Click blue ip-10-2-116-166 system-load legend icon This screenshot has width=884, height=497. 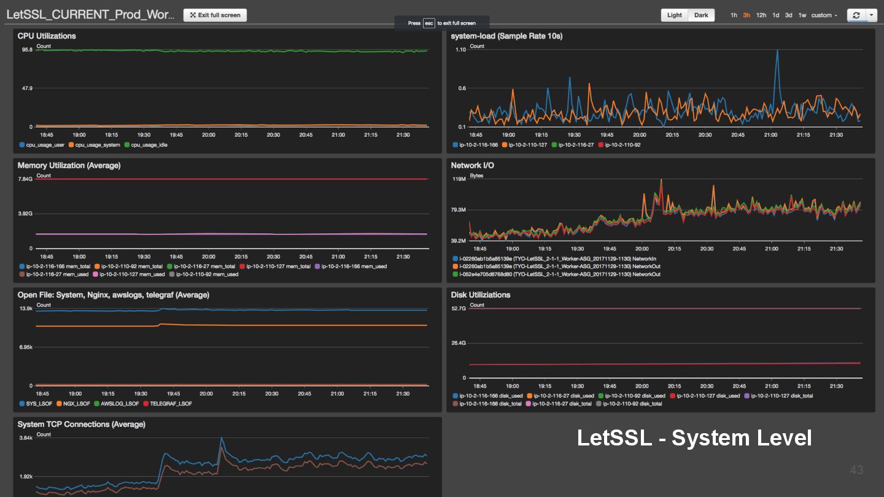(x=455, y=145)
